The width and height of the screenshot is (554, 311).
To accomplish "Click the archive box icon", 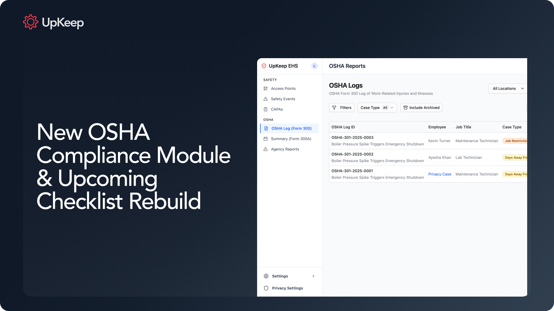I will tap(405, 108).
